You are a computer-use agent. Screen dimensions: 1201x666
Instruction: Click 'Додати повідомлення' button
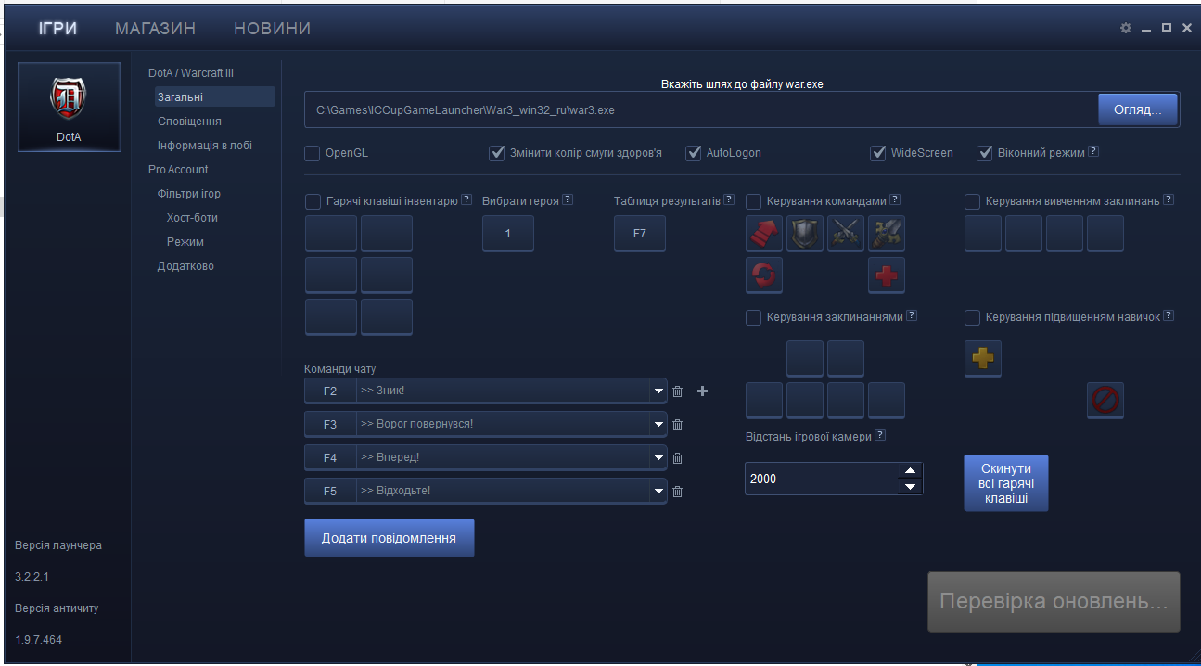coord(389,538)
